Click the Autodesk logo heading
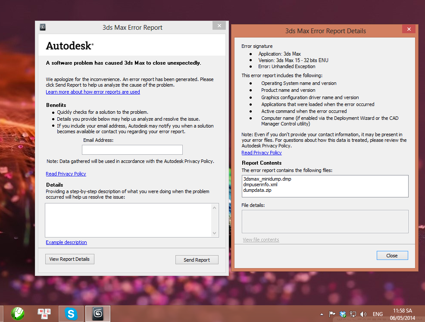This screenshot has height=322, width=425. pyautogui.click(x=70, y=46)
